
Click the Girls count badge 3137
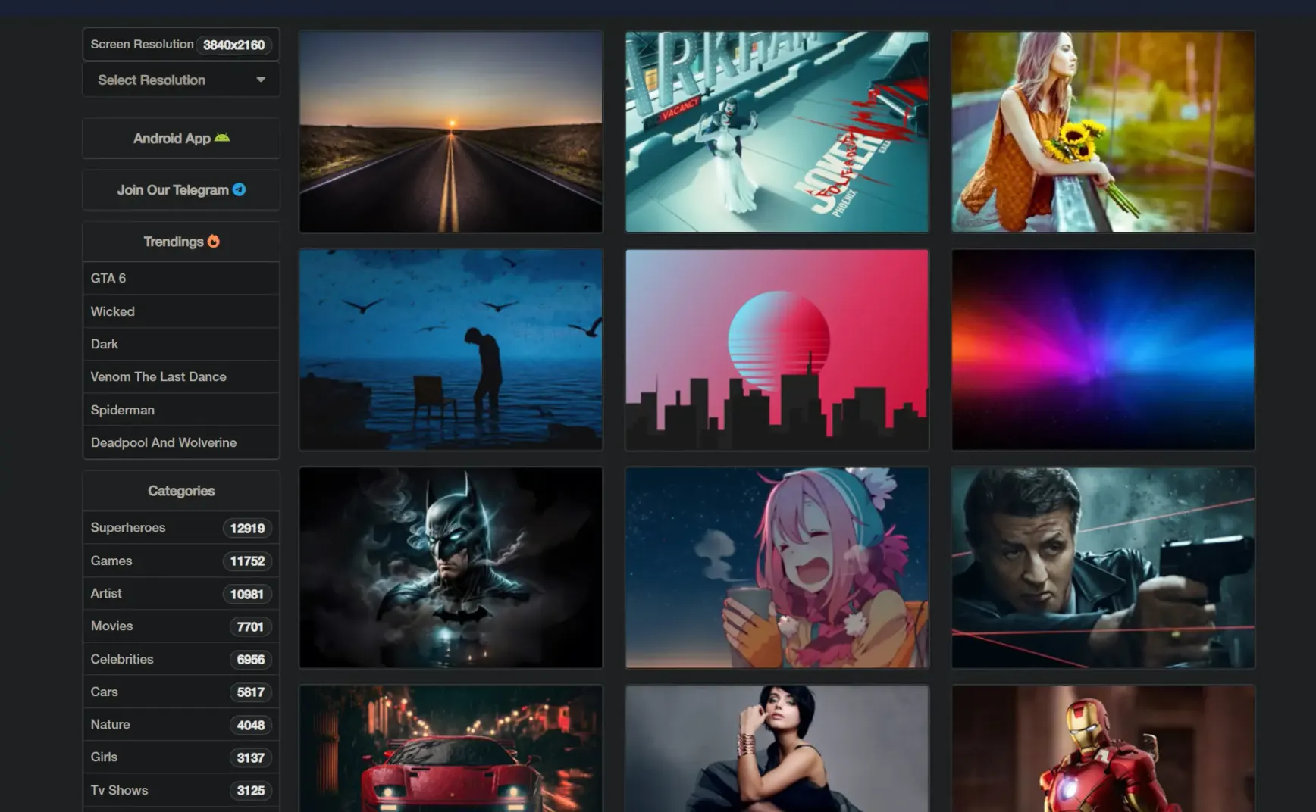(x=250, y=757)
